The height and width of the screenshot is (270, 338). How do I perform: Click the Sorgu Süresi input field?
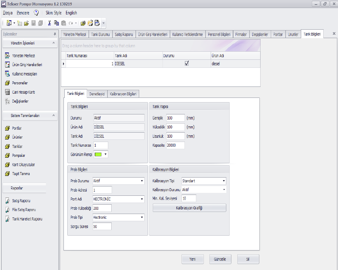click(102, 227)
